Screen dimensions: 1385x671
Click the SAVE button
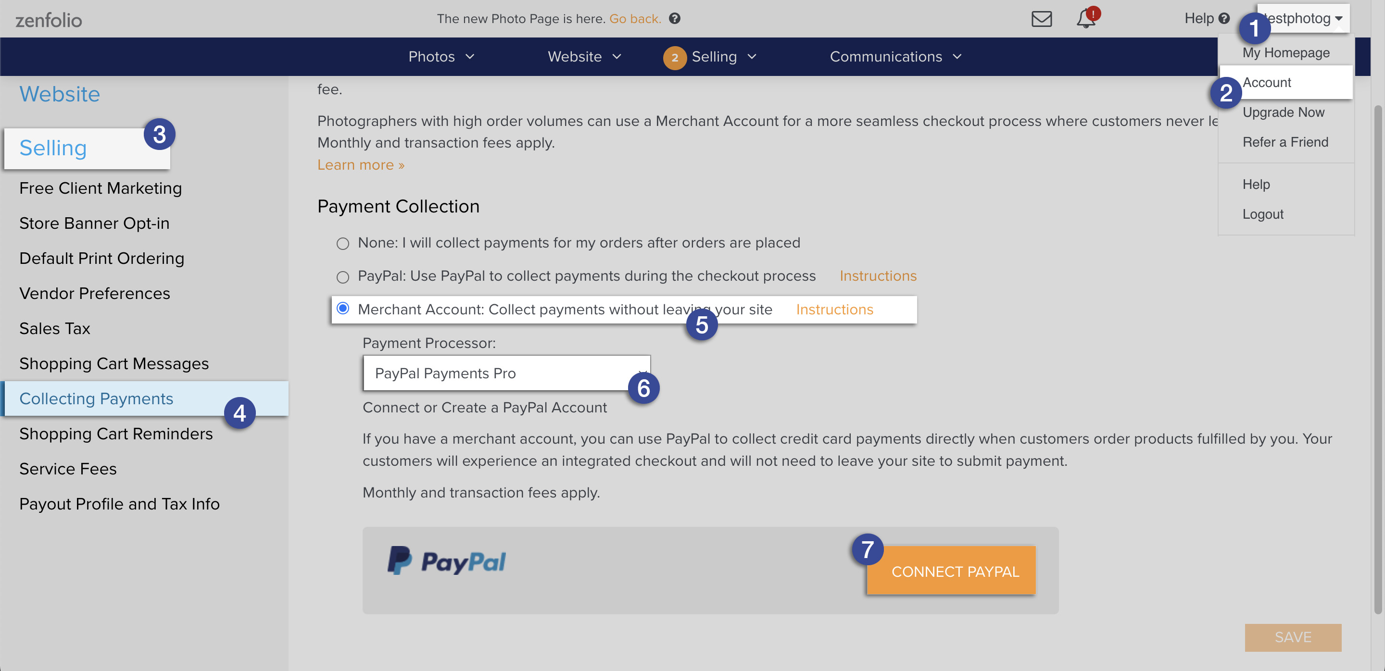[1293, 637]
